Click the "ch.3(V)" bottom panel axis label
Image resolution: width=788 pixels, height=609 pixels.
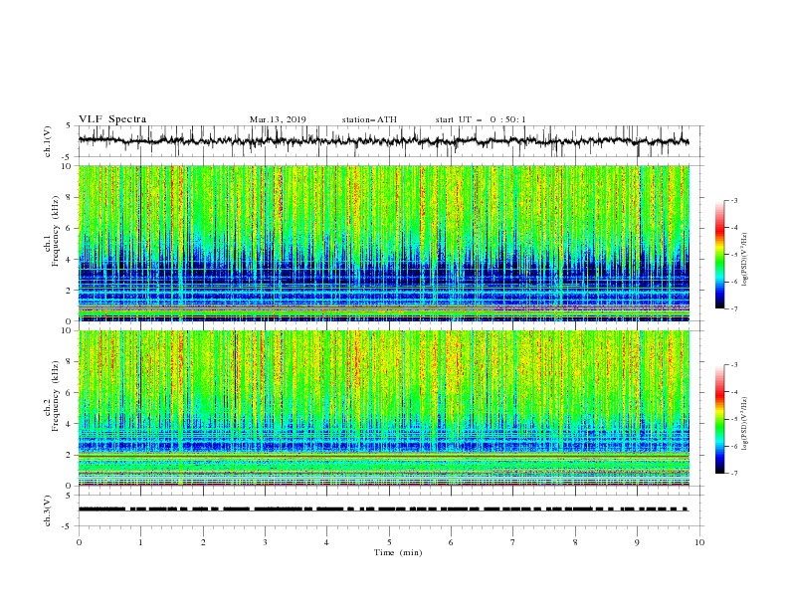pos(48,510)
